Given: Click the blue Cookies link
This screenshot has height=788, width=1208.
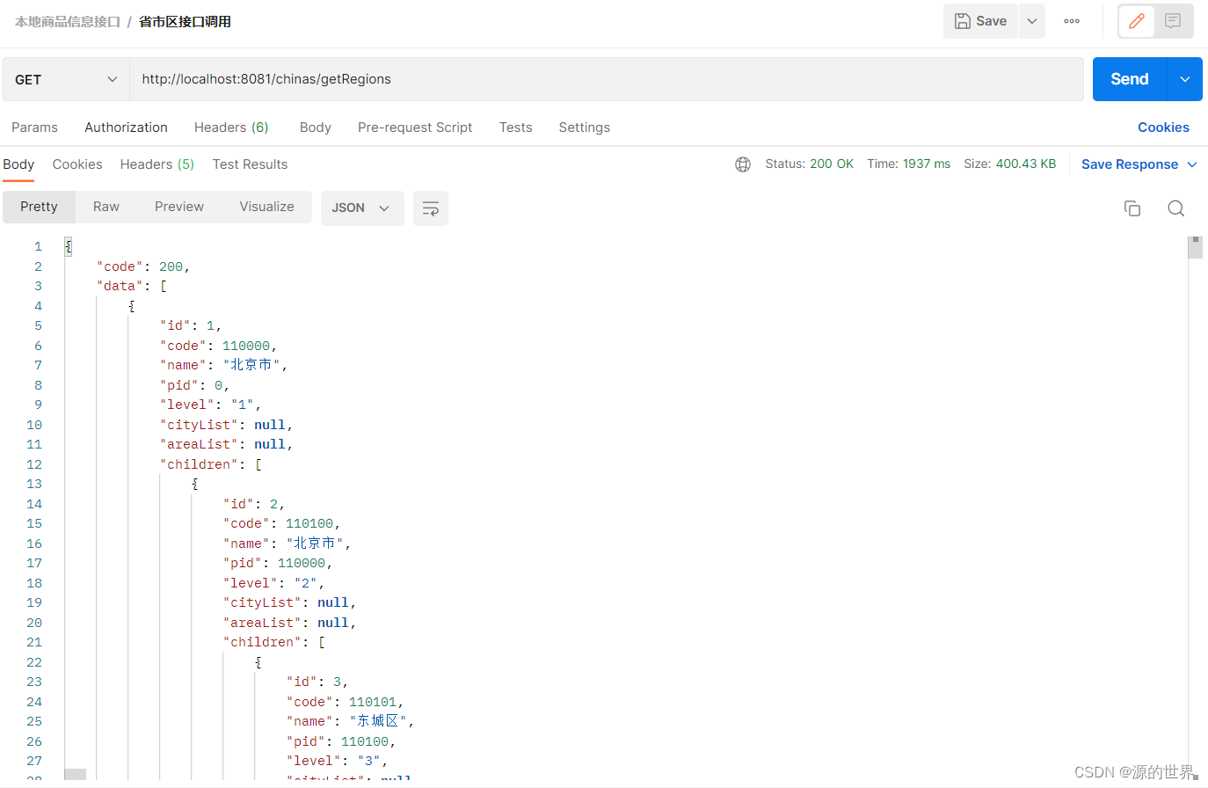Looking at the screenshot, I should click(x=1163, y=128).
